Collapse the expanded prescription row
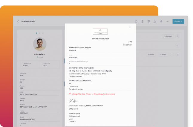 177,55
